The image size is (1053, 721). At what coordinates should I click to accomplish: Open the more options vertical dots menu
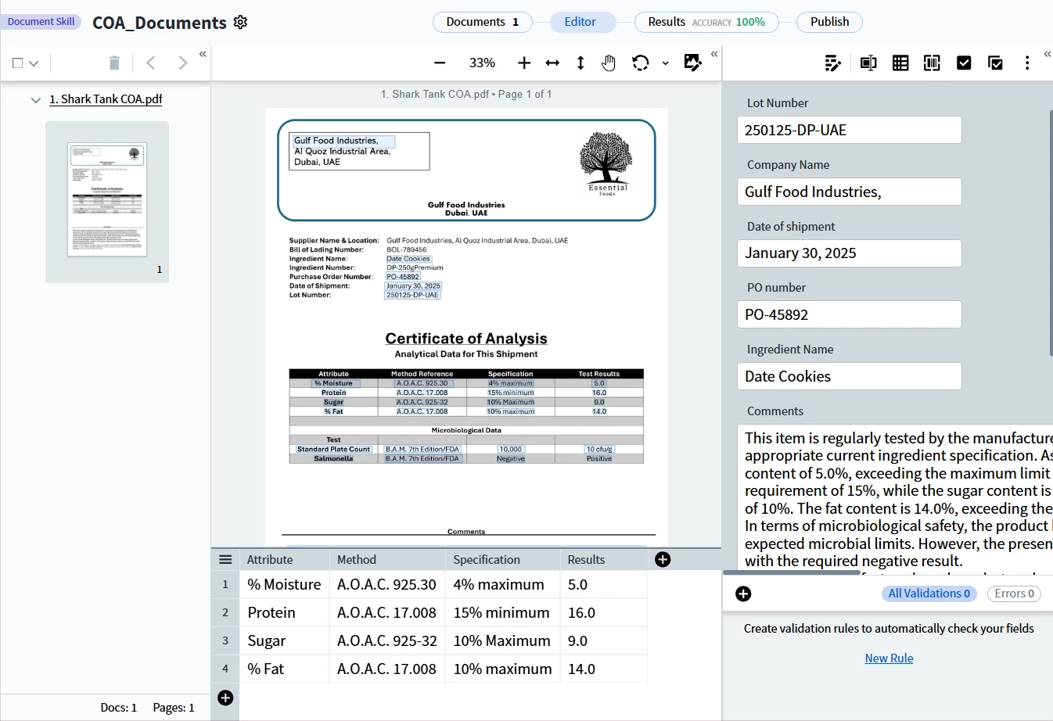[1027, 63]
